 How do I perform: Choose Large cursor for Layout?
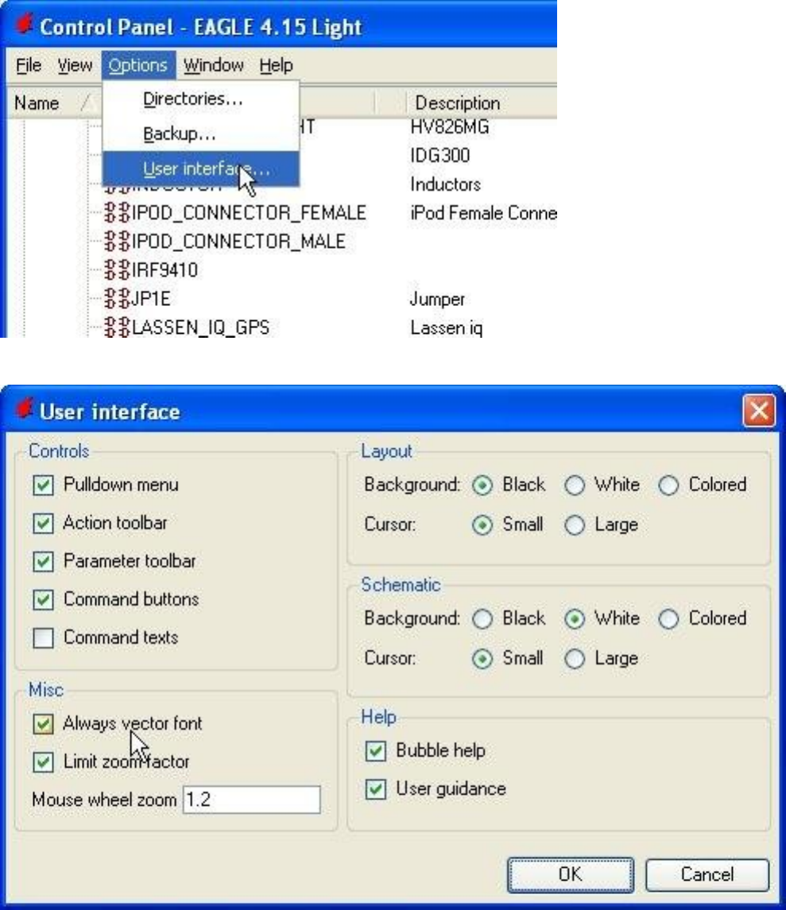(575, 525)
